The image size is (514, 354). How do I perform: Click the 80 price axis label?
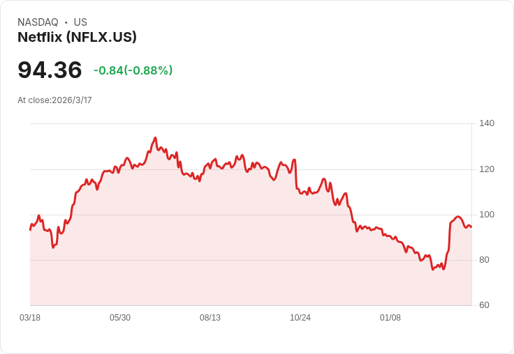[484, 260]
